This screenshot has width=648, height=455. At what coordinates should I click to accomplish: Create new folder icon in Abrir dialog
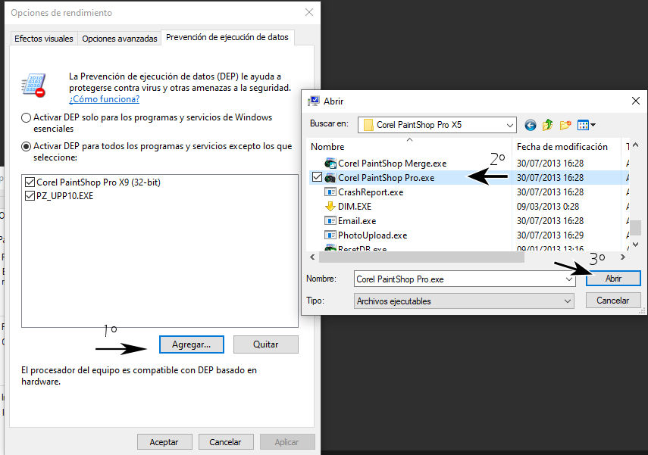[x=565, y=125]
